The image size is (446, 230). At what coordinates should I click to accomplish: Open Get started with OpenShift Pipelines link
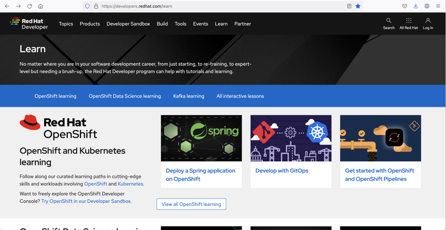coord(379,175)
